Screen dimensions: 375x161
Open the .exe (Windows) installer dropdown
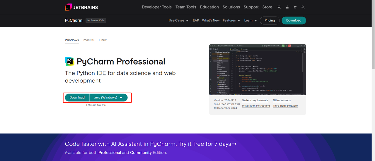[108, 98]
